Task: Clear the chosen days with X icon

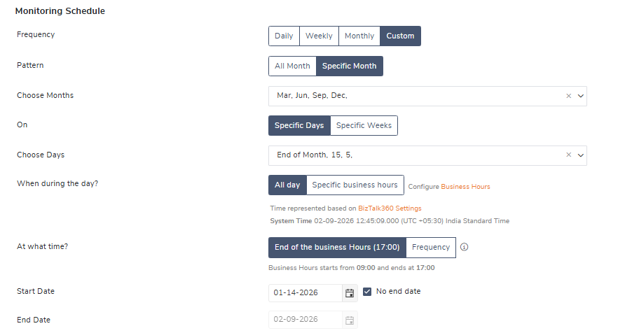Action: (569, 155)
